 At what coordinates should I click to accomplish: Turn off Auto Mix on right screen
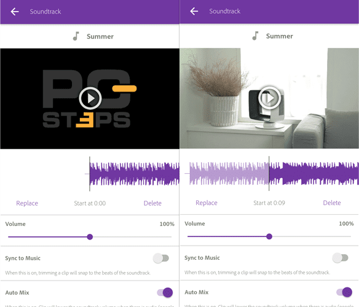coord(344,292)
